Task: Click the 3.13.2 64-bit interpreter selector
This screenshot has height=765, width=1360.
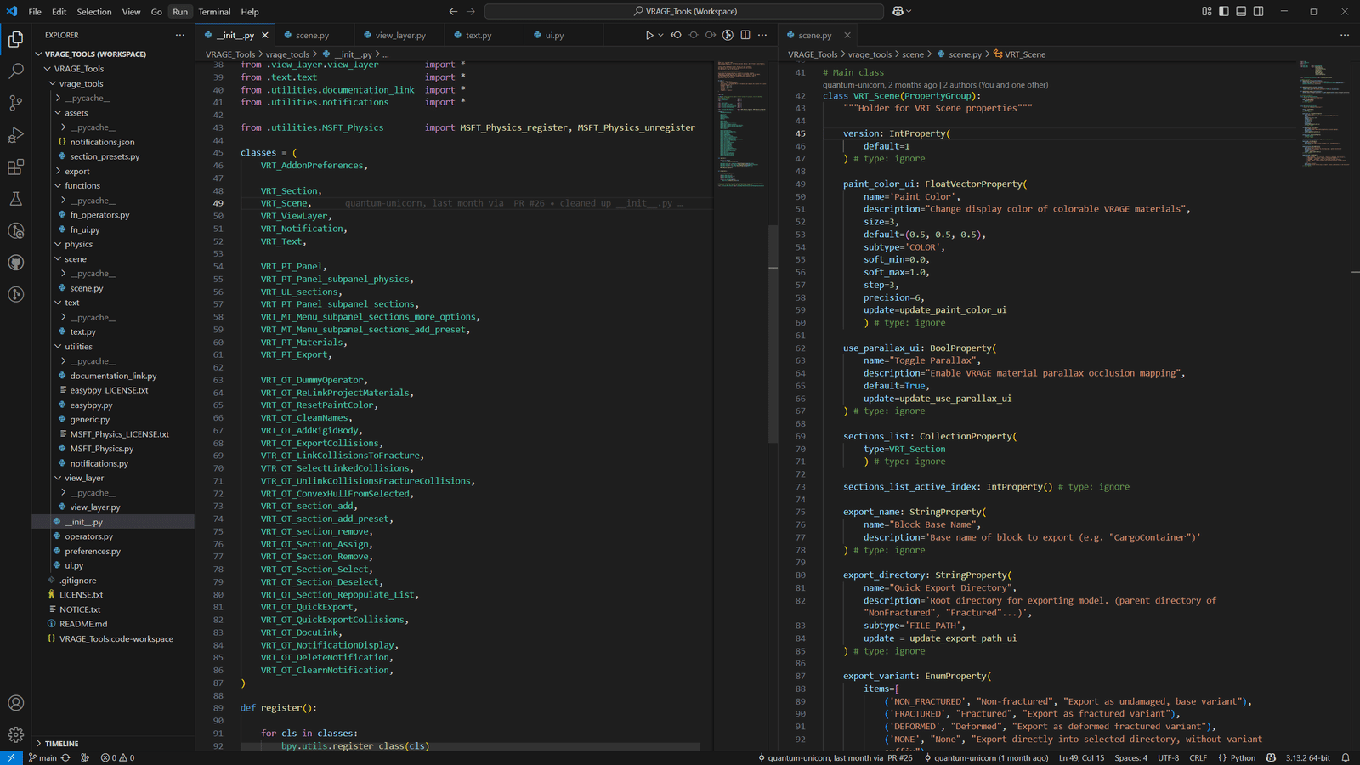Action: (x=1308, y=758)
